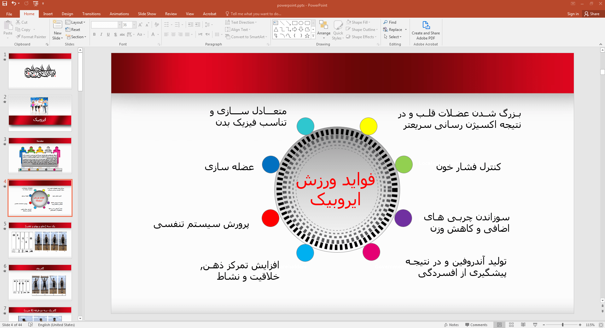Open the font name dropdown arrow
The width and height of the screenshot is (605, 328).
pos(119,25)
